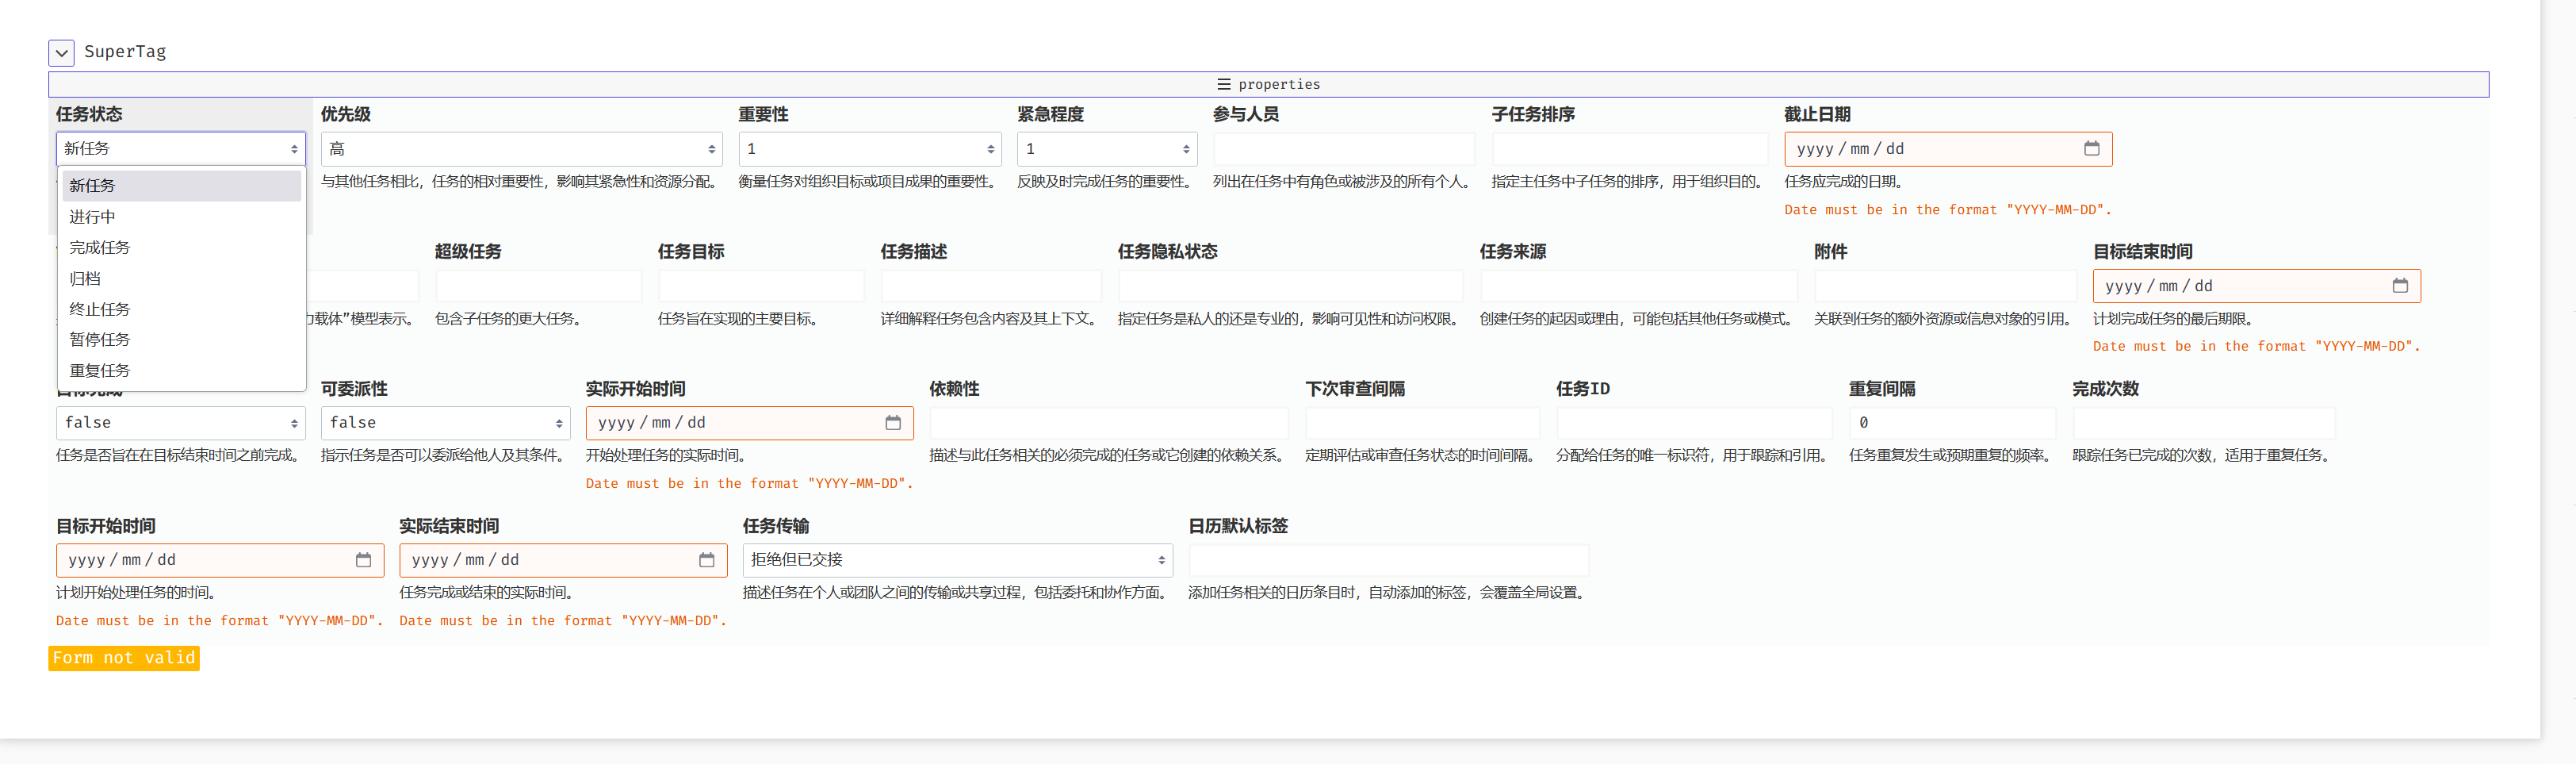Open calendar picker for 实际开始时间 field
This screenshot has width=2576, height=764.
pyautogui.click(x=892, y=423)
